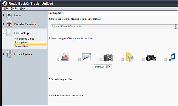Image resolution: width=178 pixels, height=106 pixels.
Task: Click the Instant Restore label
Action: pos(23,54)
